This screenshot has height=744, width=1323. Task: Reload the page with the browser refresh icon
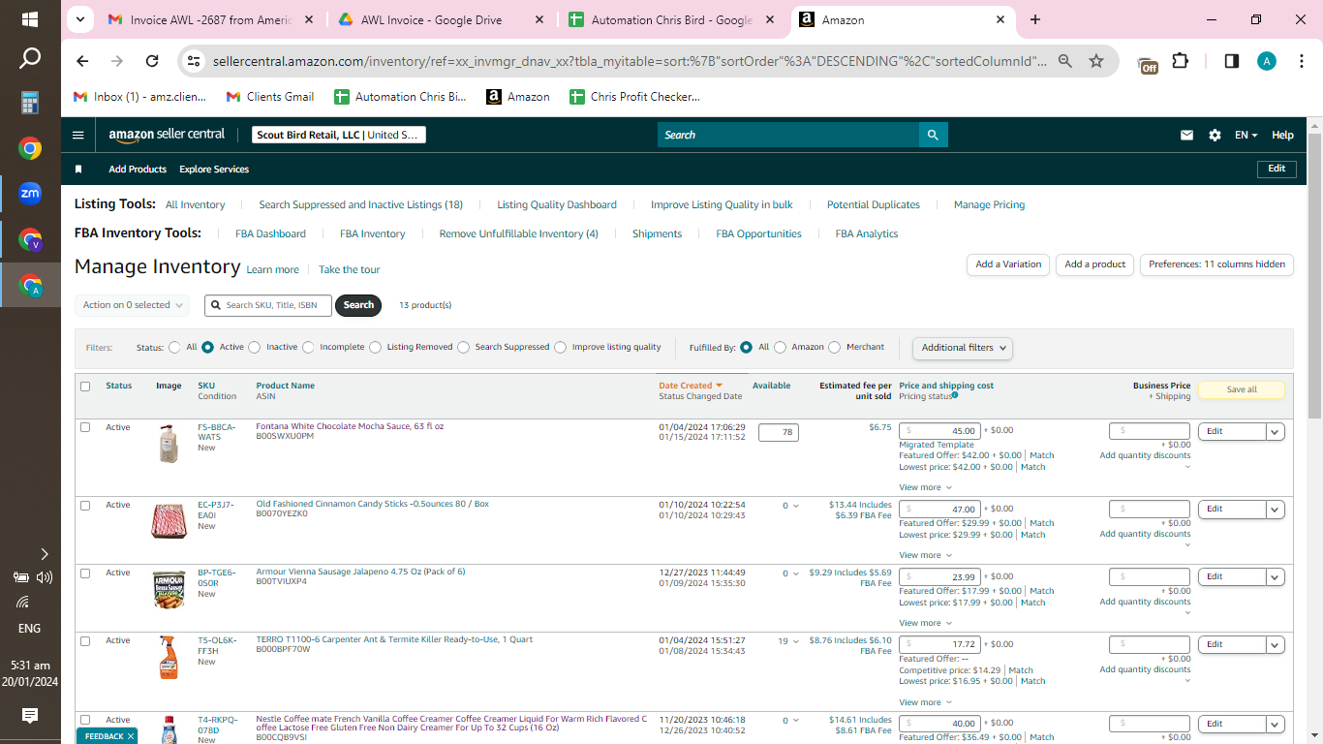pyautogui.click(x=152, y=61)
